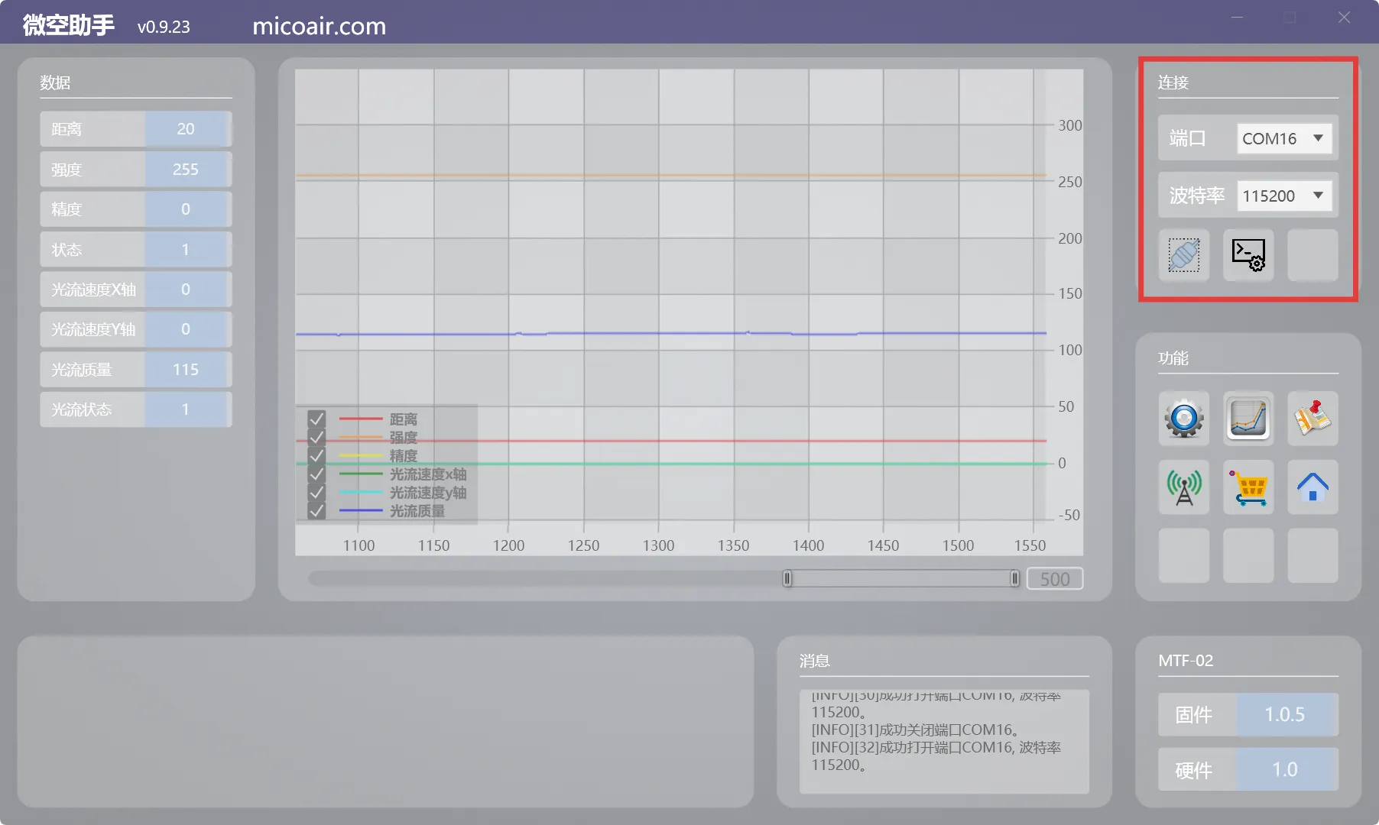Click the micoair.com title link

[320, 26]
